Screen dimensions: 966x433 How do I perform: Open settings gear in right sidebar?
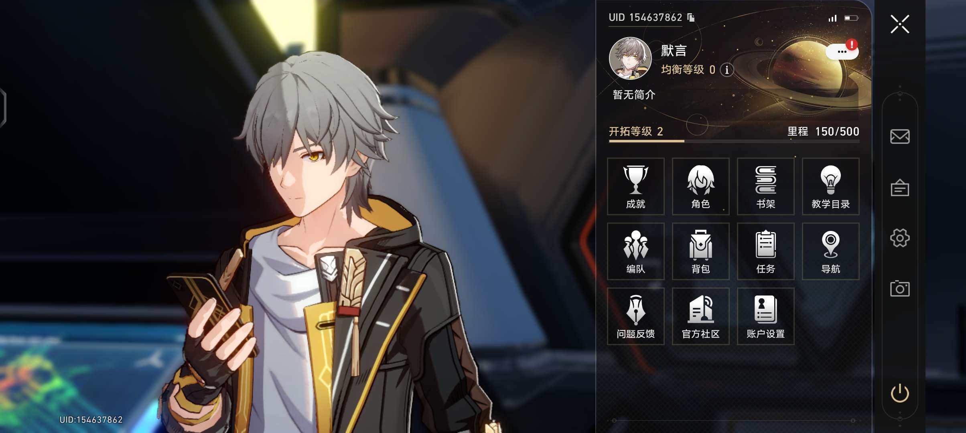(x=900, y=238)
